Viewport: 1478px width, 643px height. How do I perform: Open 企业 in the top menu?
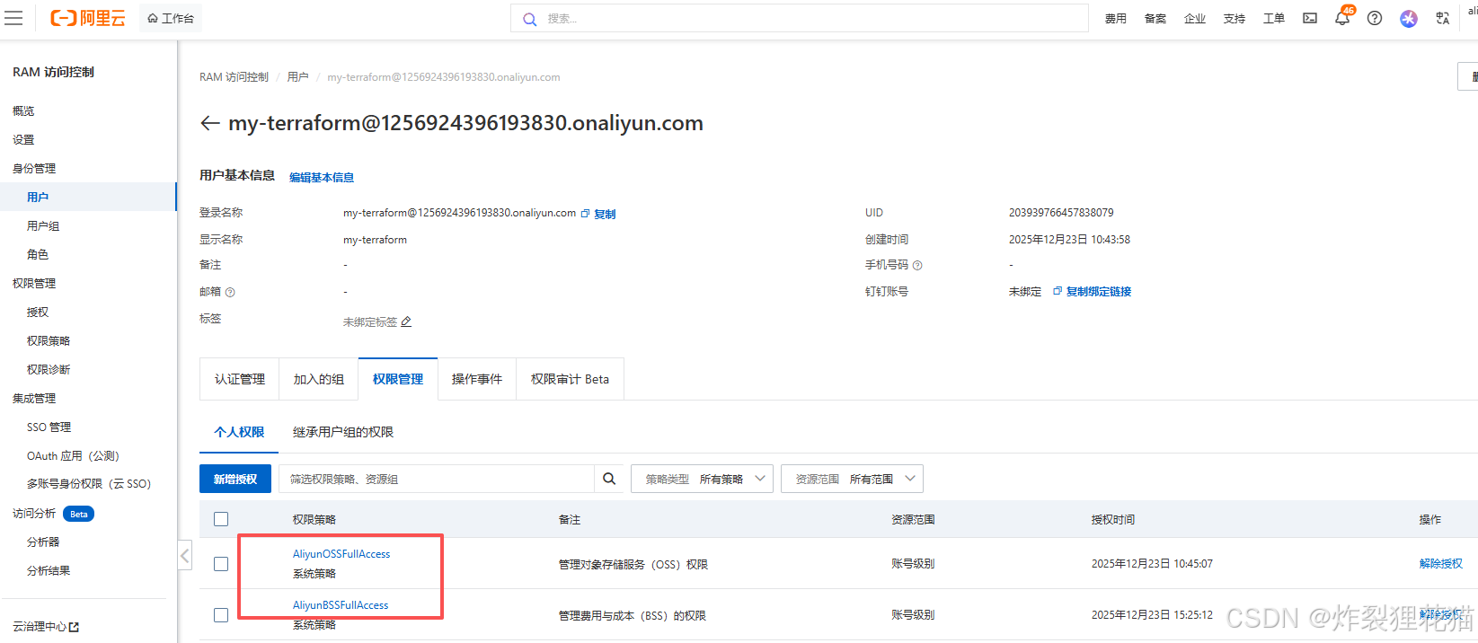coord(1195,19)
